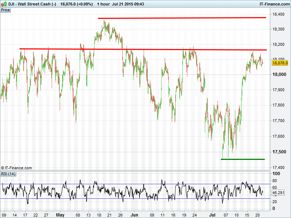Viewport: 291px width, 218px height.
Task: Select the Price panel tab
Action: tap(5, 10)
